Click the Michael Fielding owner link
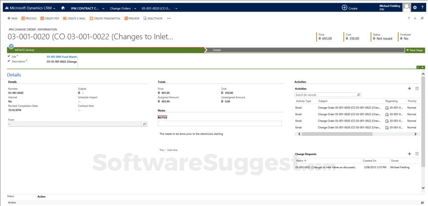The image size is (428, 206). [400, 167]
